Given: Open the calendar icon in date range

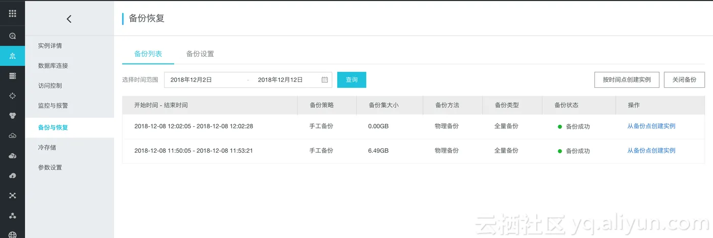Looking at the screenshot, I should (324, 80).
